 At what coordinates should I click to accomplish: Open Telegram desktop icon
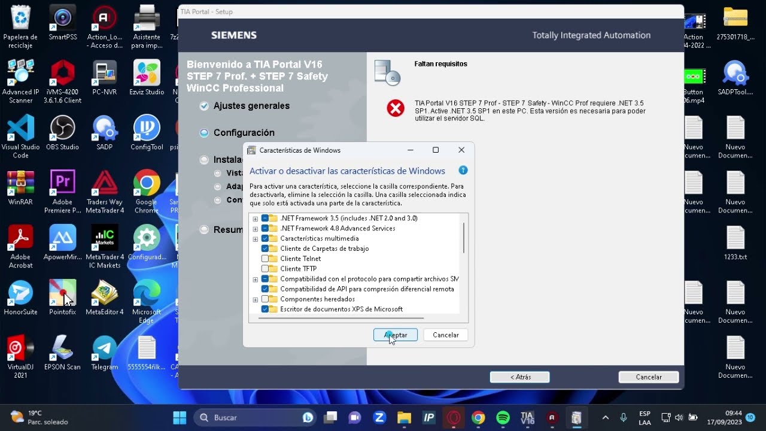(x=105, y=353)
